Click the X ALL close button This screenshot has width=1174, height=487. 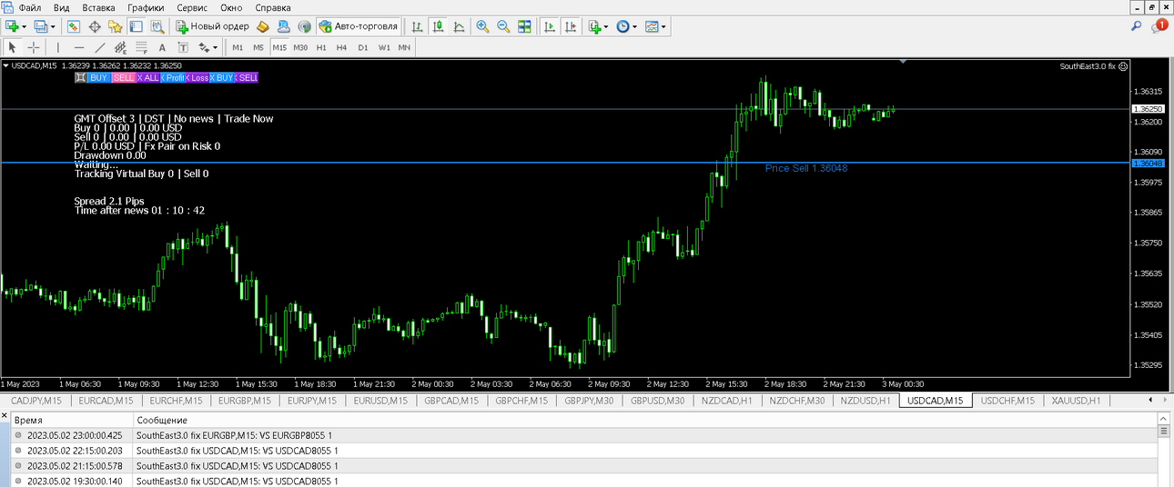coord(147,78)
